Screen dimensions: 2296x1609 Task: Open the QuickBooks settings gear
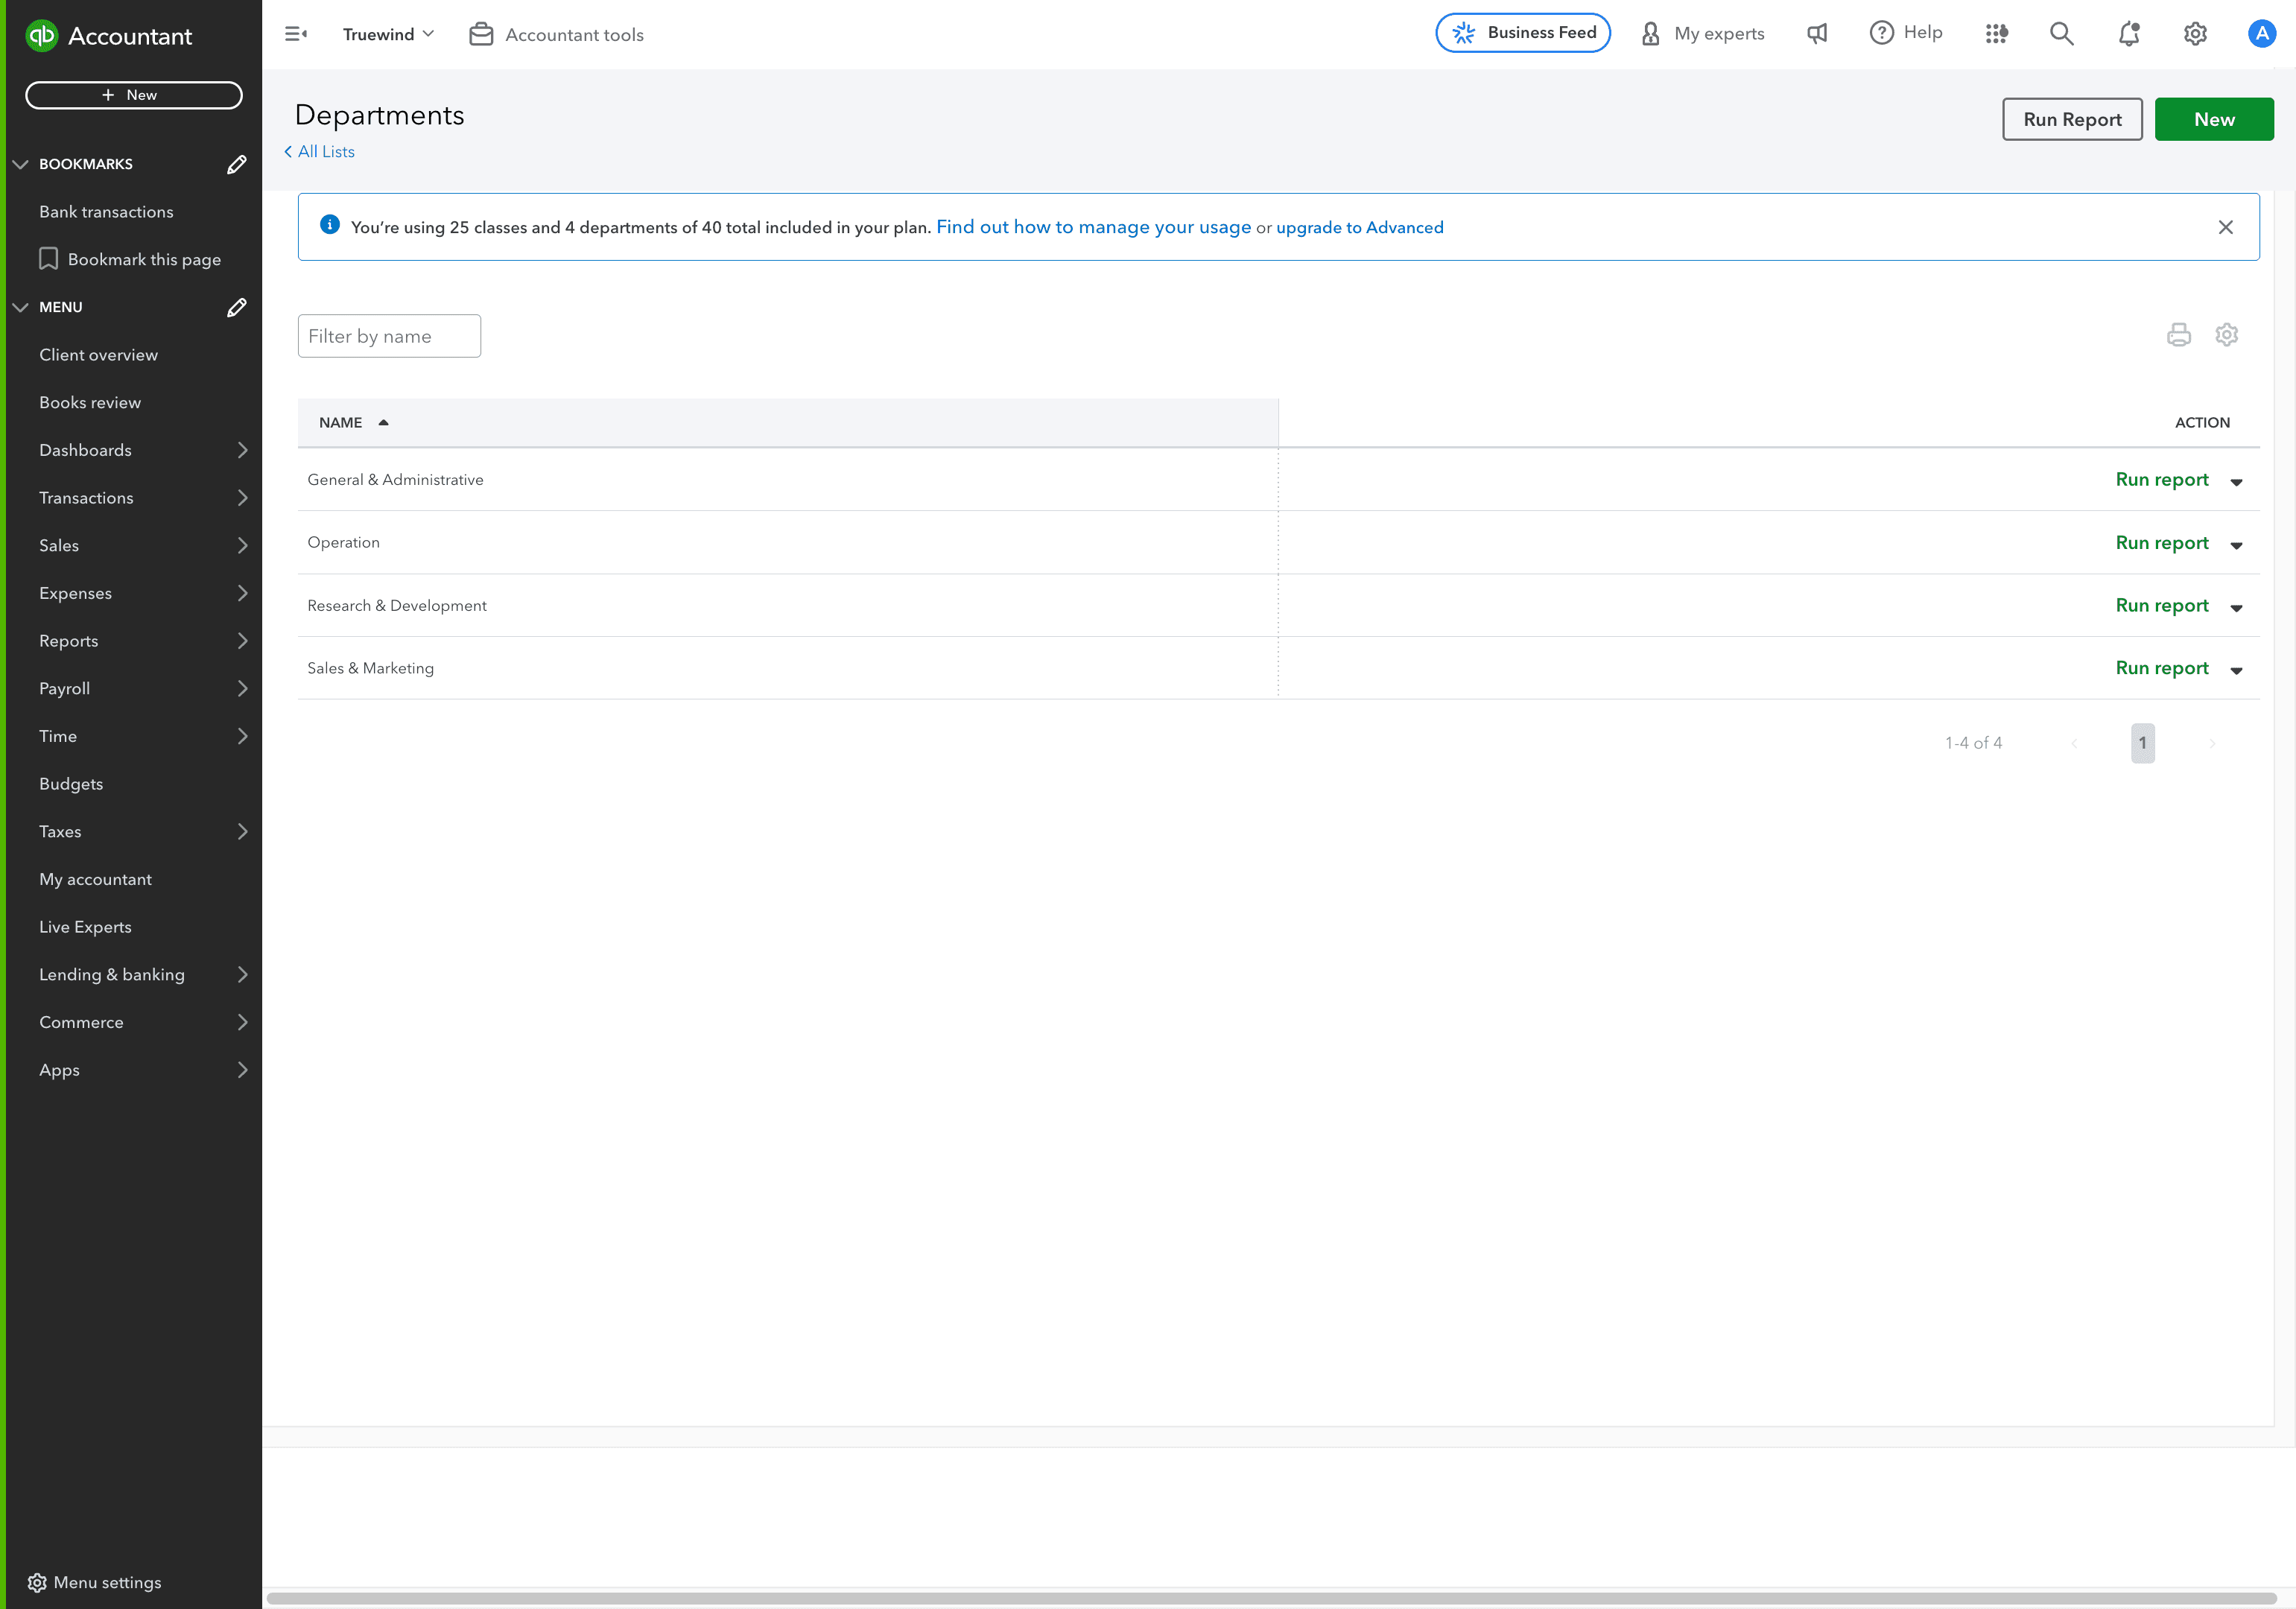[x=2195, y=33]
